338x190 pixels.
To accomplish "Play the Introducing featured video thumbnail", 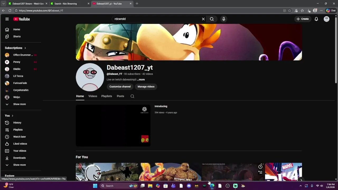I will click(113, 126).
